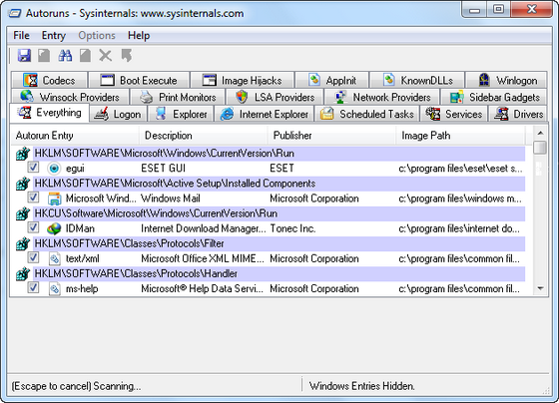Click the Autorun Entry column header
The image size is (559, 403).
pyautogui.click(x=75, y=136)
